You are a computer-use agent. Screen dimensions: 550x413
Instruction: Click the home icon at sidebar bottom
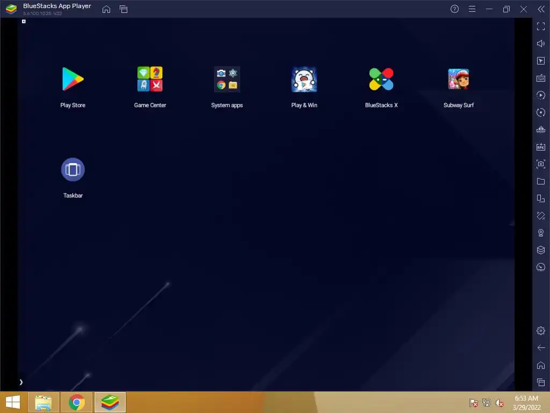pos(541,365)
